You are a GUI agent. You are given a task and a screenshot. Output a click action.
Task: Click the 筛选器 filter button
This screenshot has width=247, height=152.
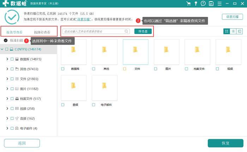coord(143,31)
